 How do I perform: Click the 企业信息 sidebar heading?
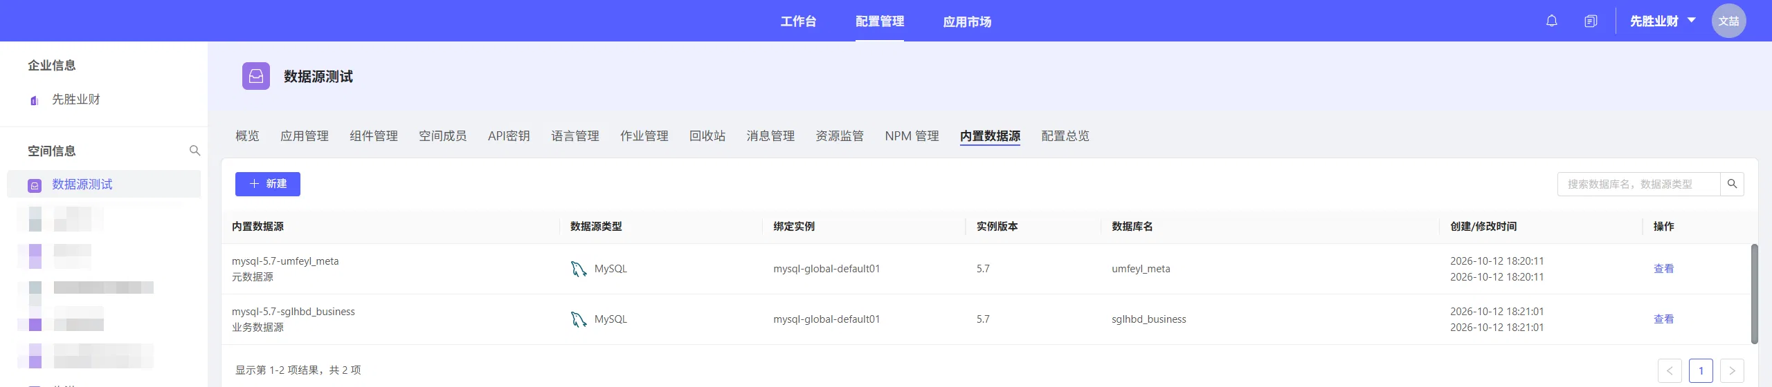[x=52, y=65]
